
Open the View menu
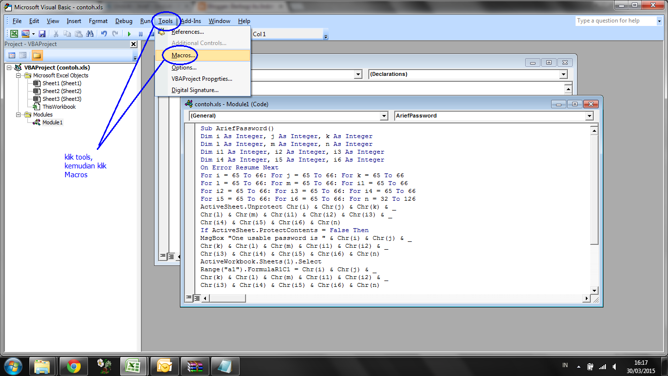(53, 21)
